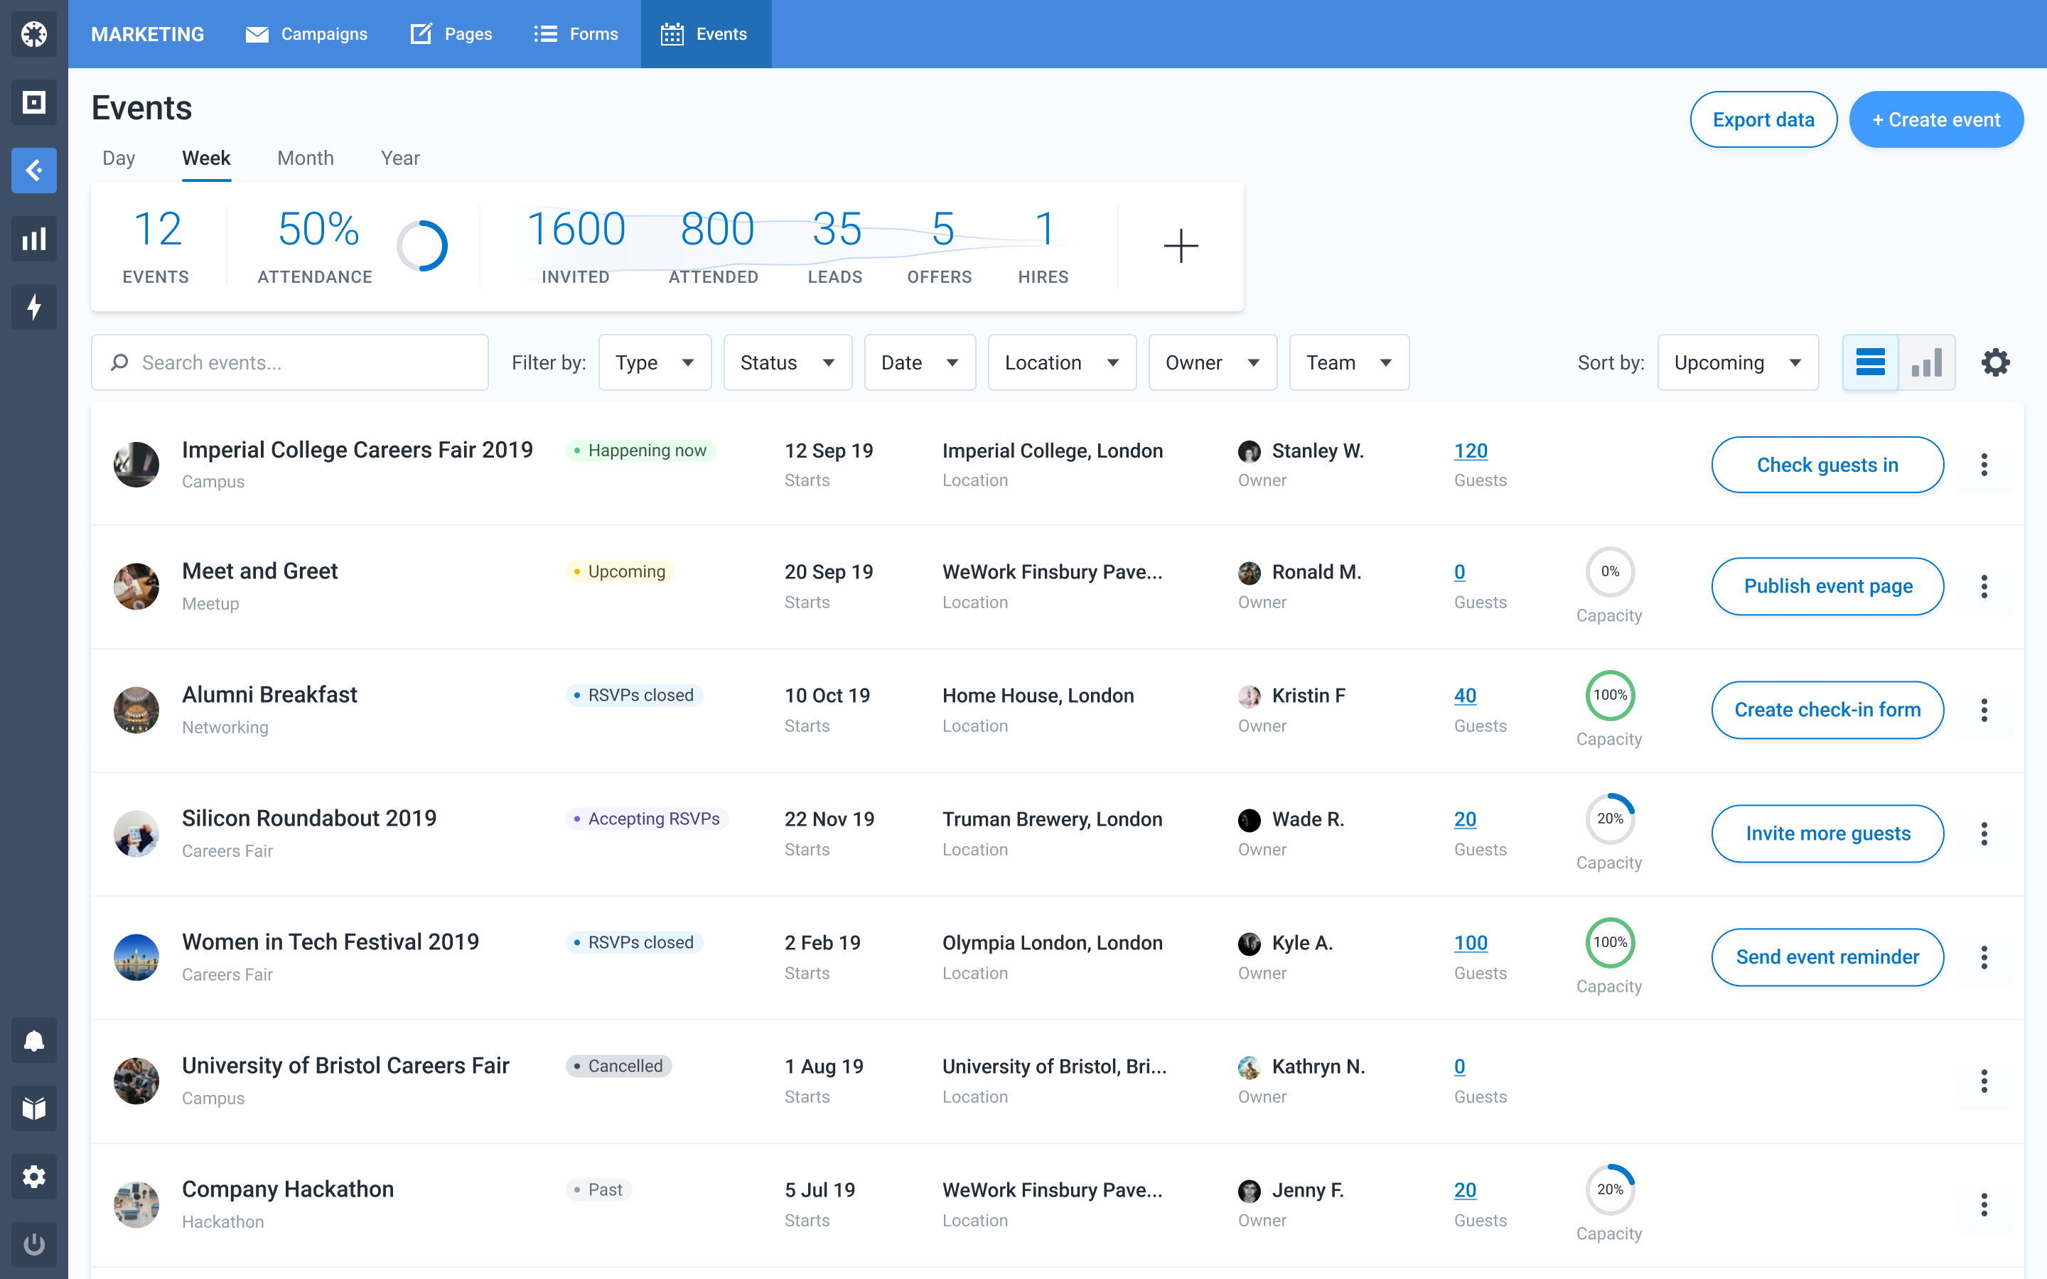Open the Forms tab
The width and height of the screenshot is (2047, 1279).
tap(576, 34)
